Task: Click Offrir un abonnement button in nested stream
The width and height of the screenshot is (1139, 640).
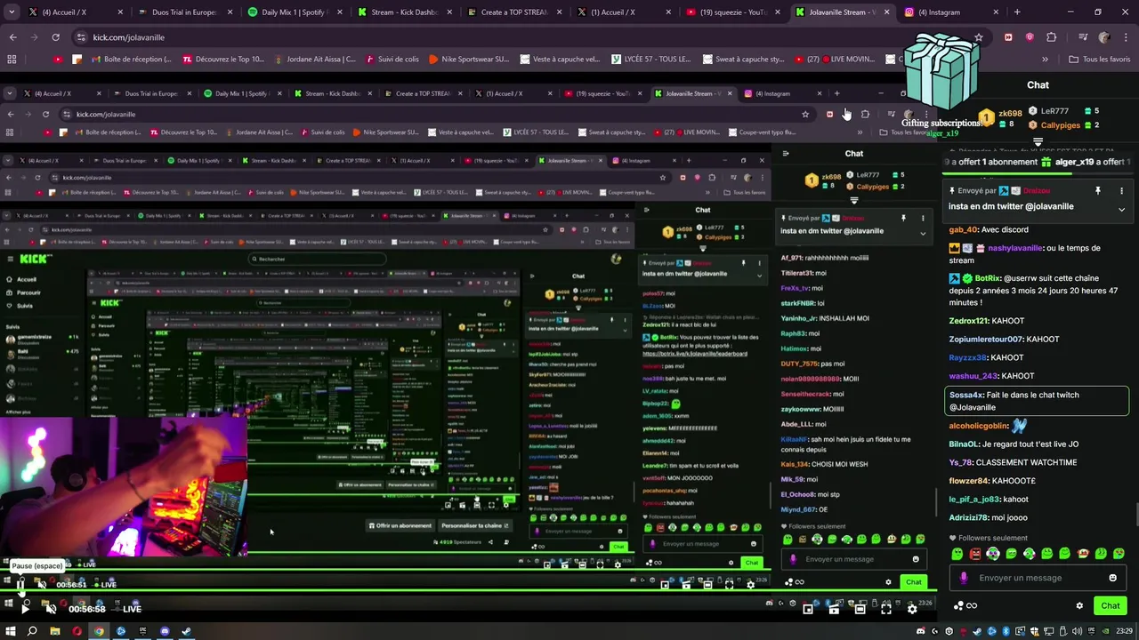Action: click(x=400, y=525)
